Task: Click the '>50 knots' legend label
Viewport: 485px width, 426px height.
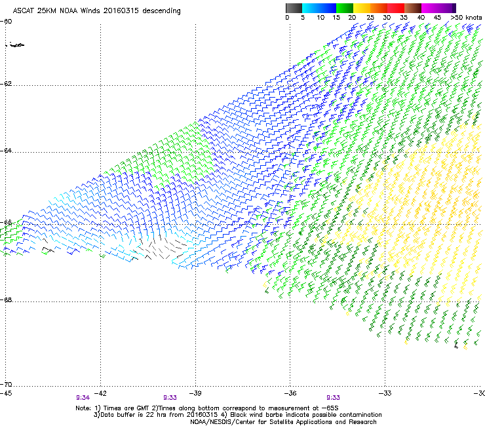Action: [x=466, y=18]
